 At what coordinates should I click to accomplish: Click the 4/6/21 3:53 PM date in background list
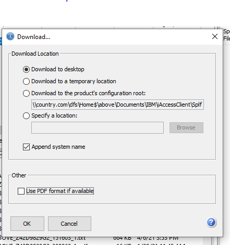click(158, 238)
